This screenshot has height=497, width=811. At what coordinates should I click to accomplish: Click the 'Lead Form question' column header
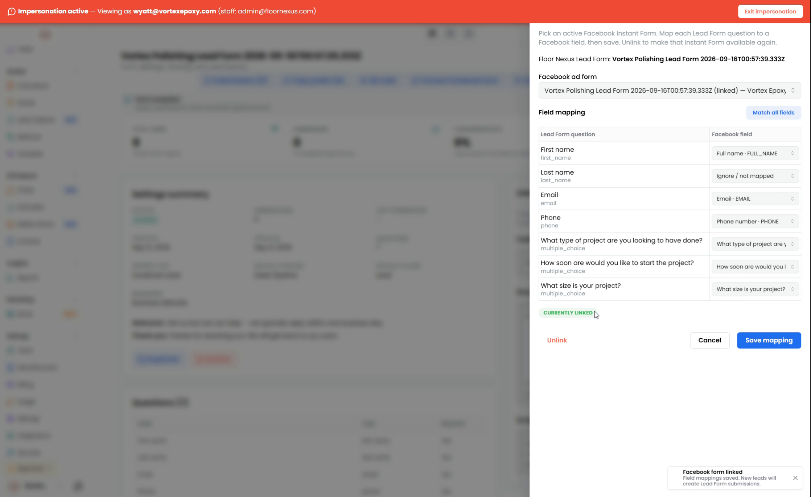pyautogui.click(x=568, y=134)
